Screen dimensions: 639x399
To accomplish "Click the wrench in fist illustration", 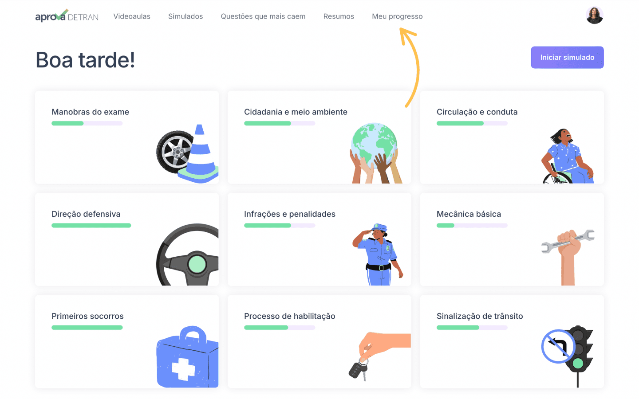I will pyautogui.click(x=568, y=257).
